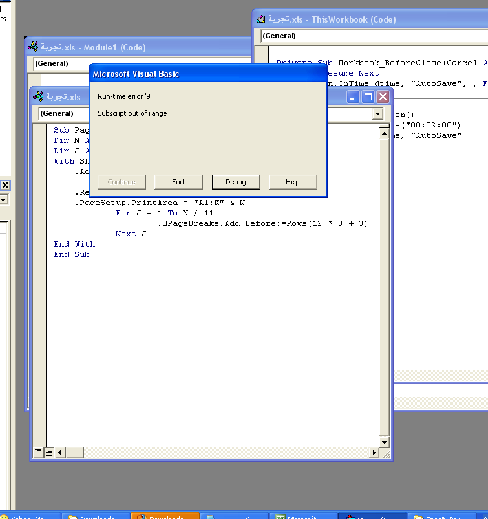Click the resize grip of front code window
The image size is (488, 519).
pos(385,454)
